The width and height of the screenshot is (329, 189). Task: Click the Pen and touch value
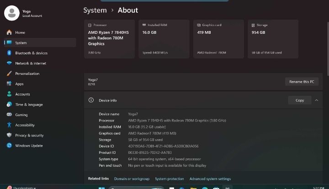[x=167, y=165]
